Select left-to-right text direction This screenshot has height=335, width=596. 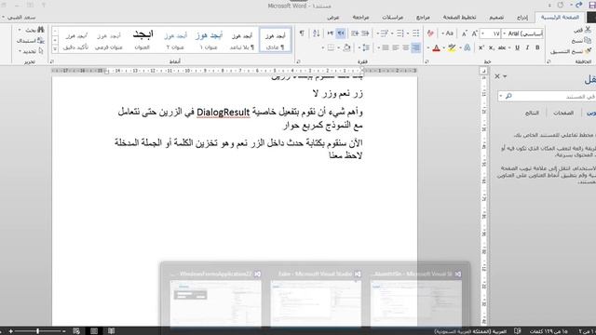pyautogui.click(x=331, y=33)
